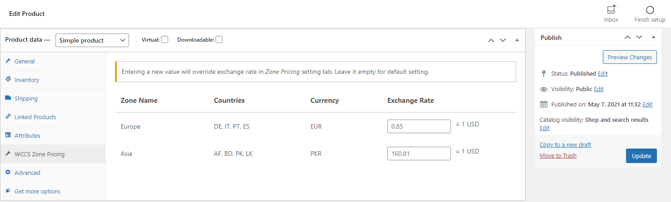The image size is (671, 202).
Task: Click the Move to Trash link
Action: [x=558, y=155]
